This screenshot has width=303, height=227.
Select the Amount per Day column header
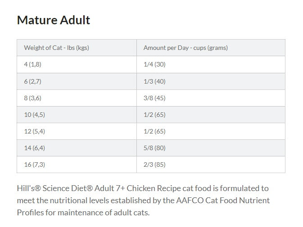pyautogui.click(x=211, y=48)
